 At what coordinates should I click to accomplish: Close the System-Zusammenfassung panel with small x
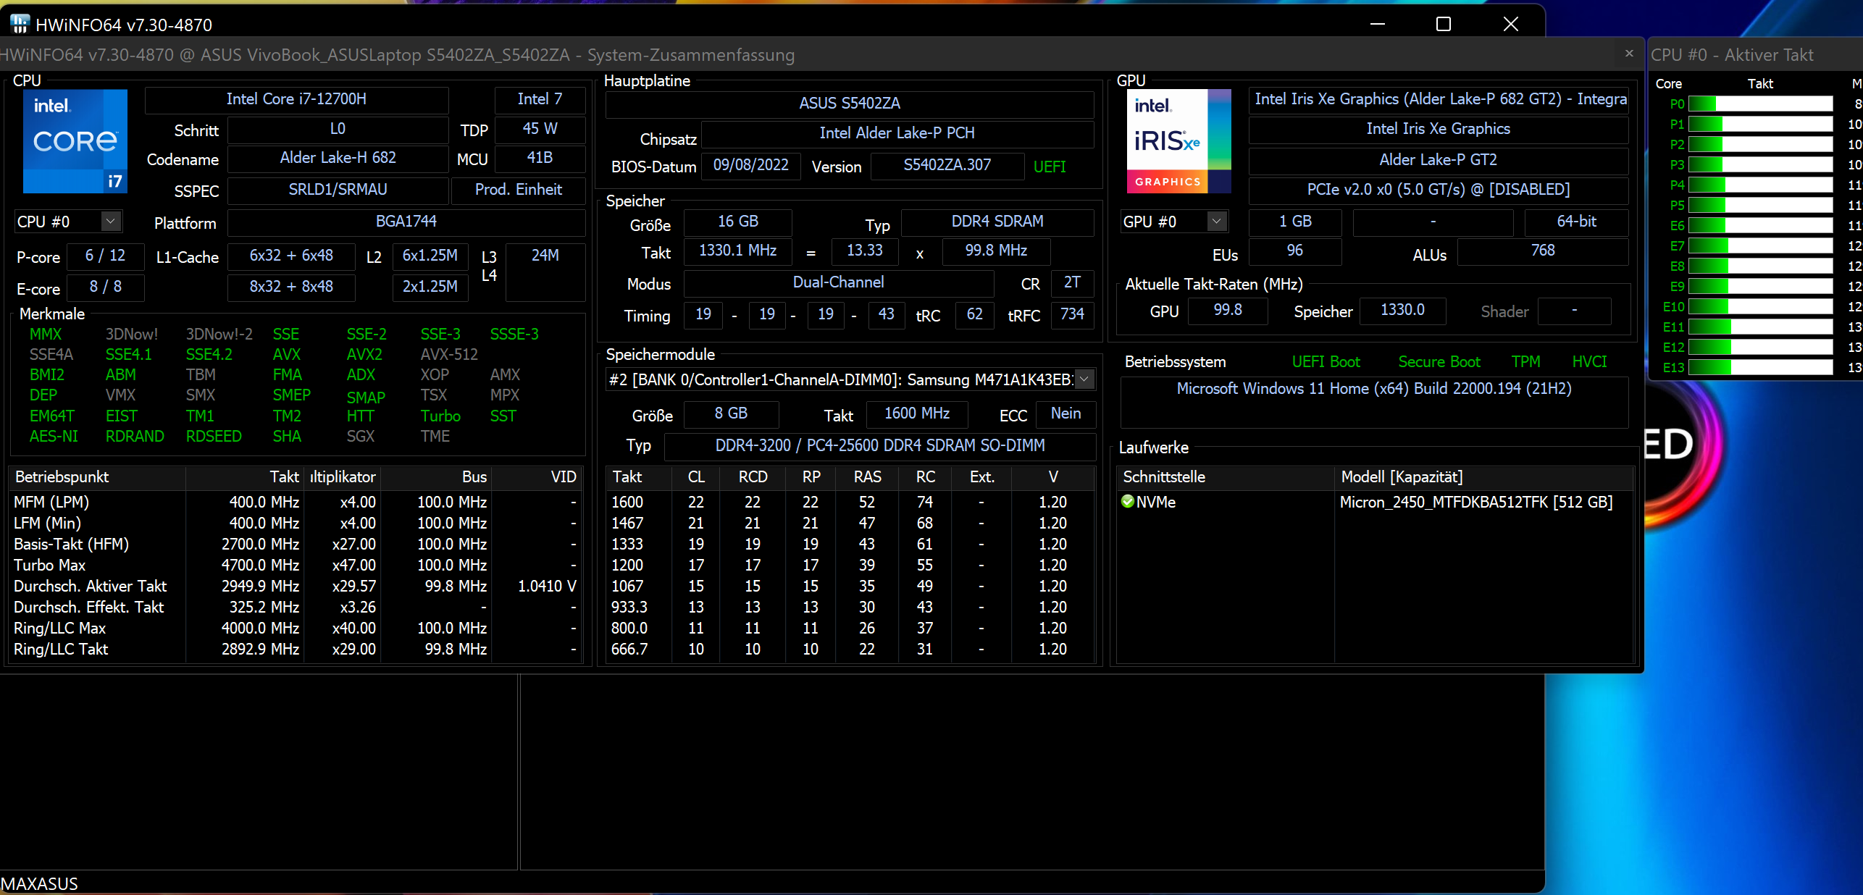(x=1629, y=54)
